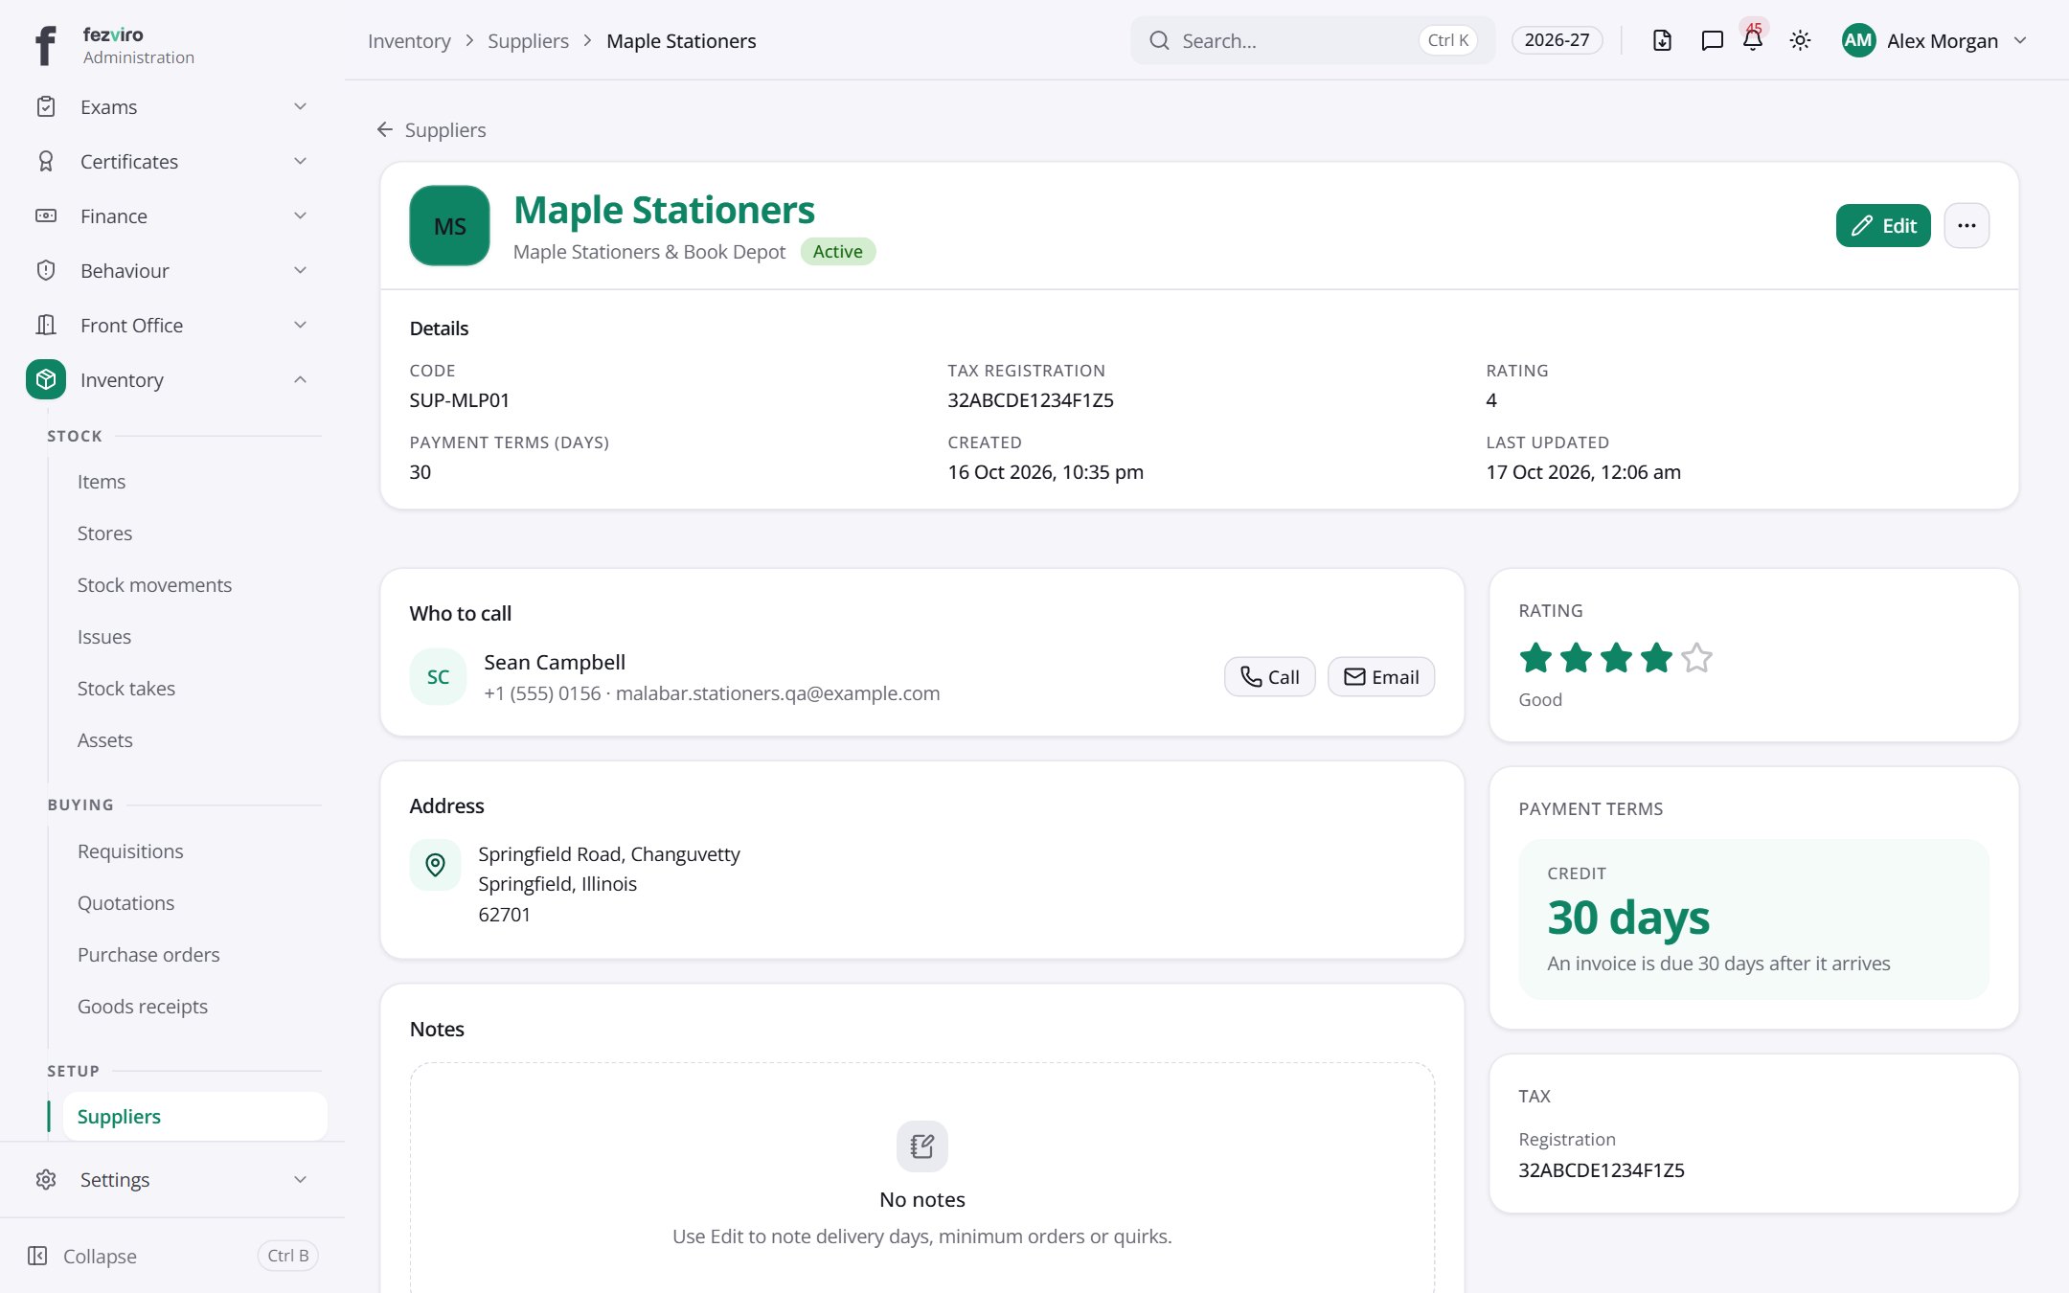Collapse the sidebar with Collapse button
Screen dimensions: 2069x1293
tap(172, 1256)
